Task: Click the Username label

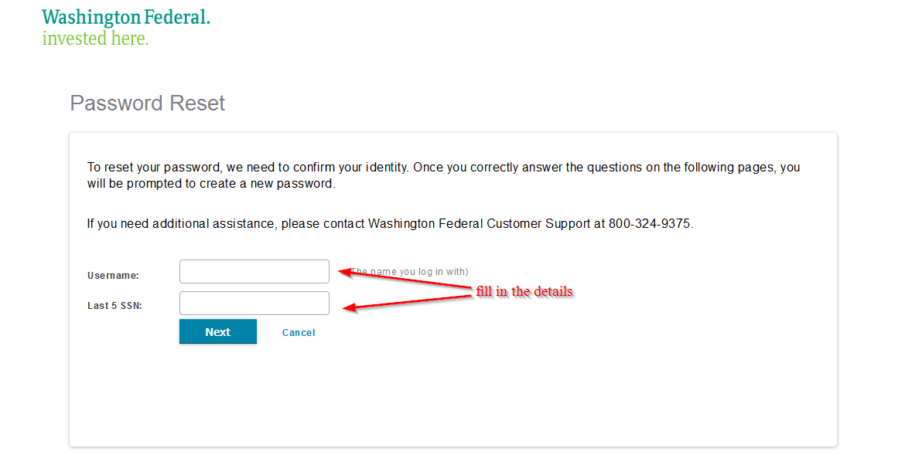Action: [113, 276]
